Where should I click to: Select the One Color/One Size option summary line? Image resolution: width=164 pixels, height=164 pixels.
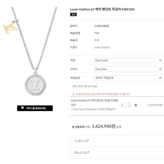click(x=93, y=109)
